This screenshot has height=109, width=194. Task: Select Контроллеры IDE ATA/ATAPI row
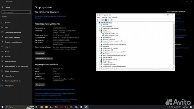click(110, 48)
